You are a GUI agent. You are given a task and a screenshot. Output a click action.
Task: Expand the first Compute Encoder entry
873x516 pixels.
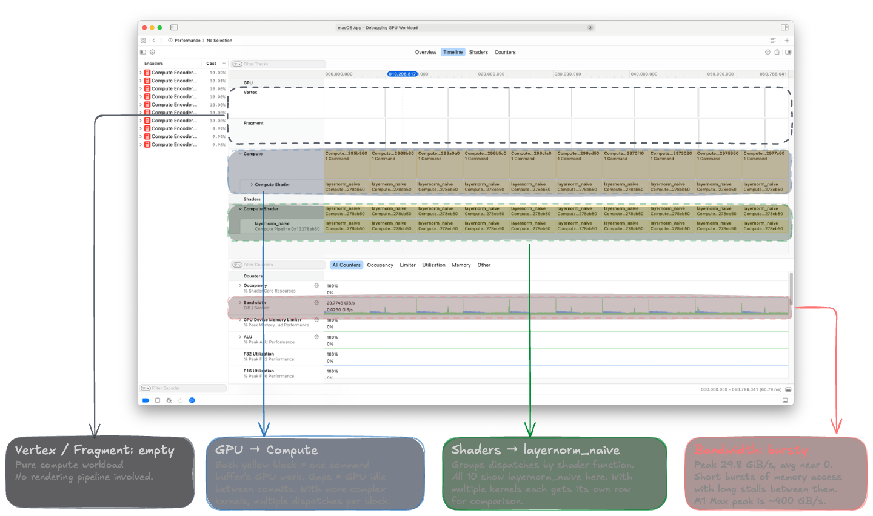(140, 72)
